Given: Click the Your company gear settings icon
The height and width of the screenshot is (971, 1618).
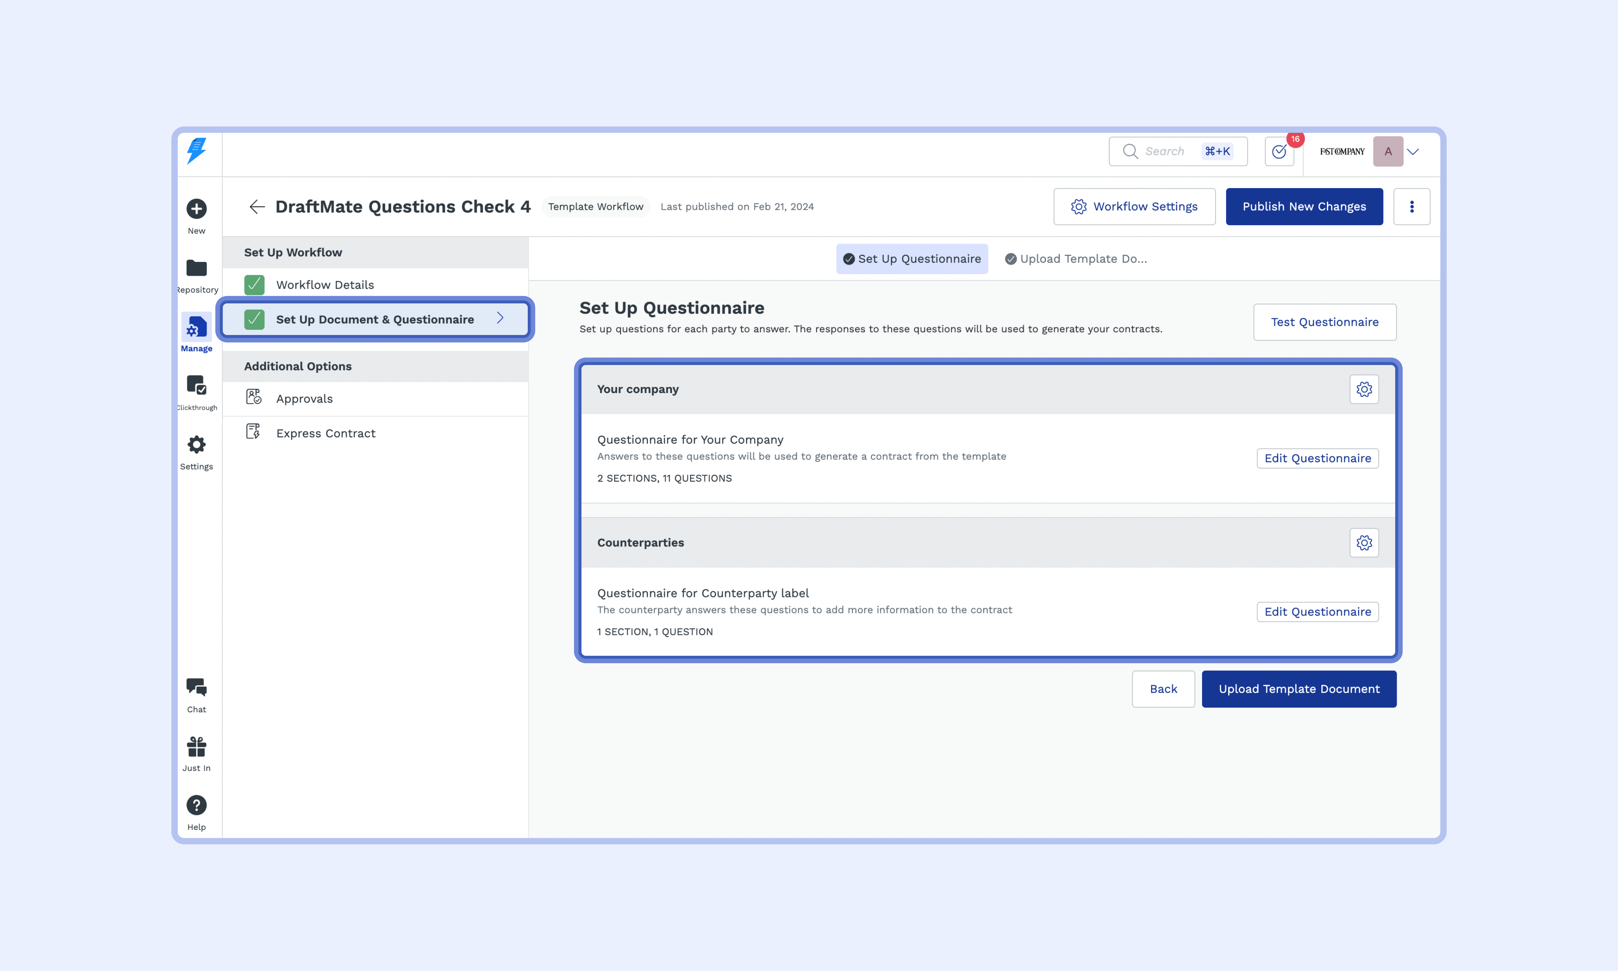Looking at the screenshot, I should click(x=1364, y=390).
